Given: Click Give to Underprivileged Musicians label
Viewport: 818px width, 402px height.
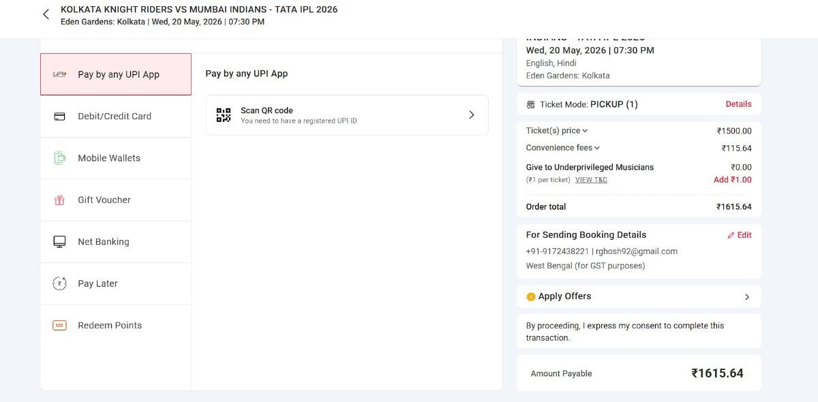Looking at the screenshot, I should point(590,167).
